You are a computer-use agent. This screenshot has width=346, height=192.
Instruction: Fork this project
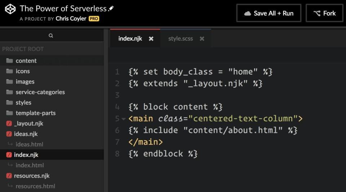(324, 13)
